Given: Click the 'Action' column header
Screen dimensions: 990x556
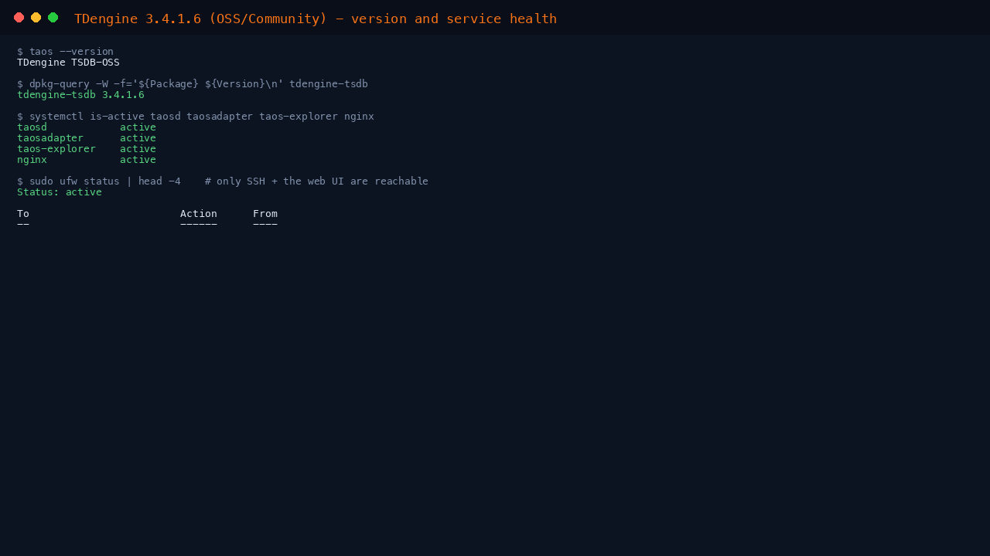Looking at the screenshot, I should pyautogui.click(x=199, y=214).
